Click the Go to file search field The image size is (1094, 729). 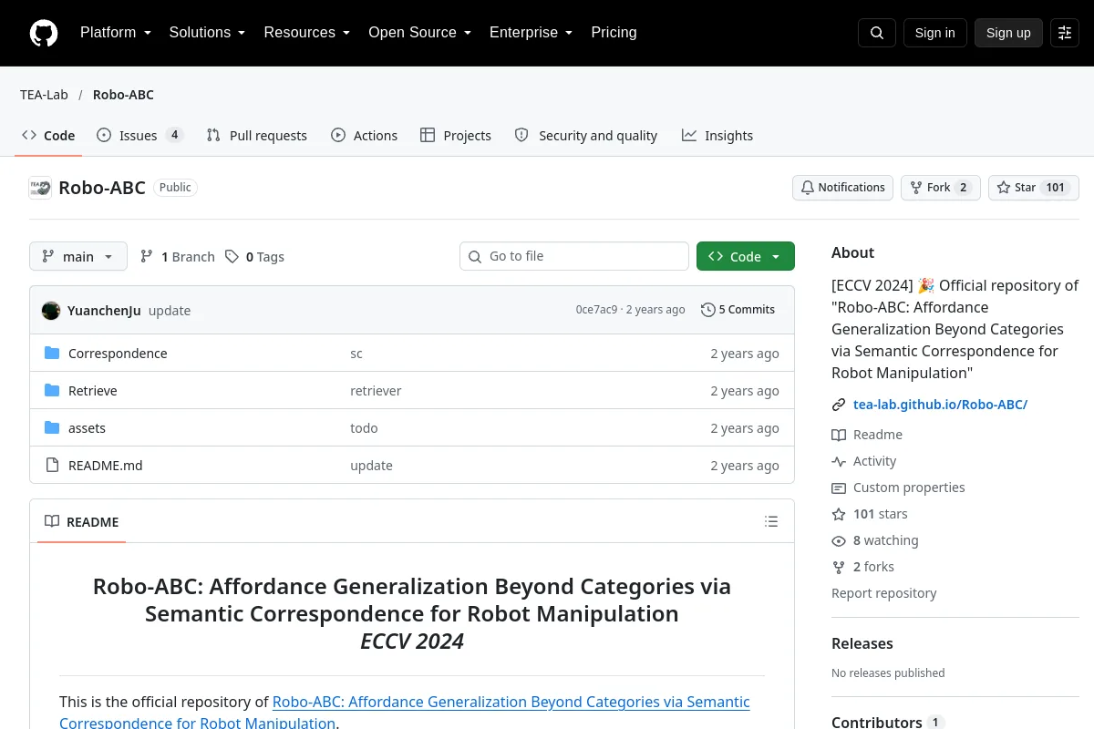click(x=574, y=256)
